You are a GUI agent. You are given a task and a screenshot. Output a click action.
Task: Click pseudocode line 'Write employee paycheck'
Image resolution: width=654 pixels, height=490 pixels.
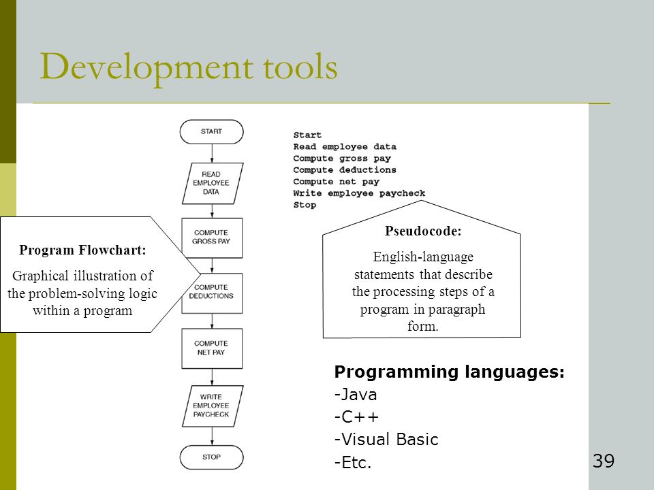[x=359, y=193]
